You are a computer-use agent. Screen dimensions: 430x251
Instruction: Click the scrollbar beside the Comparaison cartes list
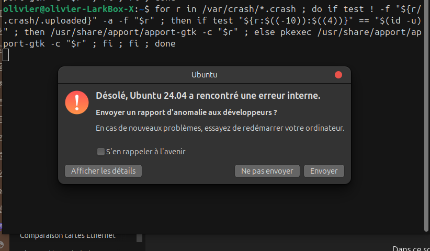click(139, 238)
